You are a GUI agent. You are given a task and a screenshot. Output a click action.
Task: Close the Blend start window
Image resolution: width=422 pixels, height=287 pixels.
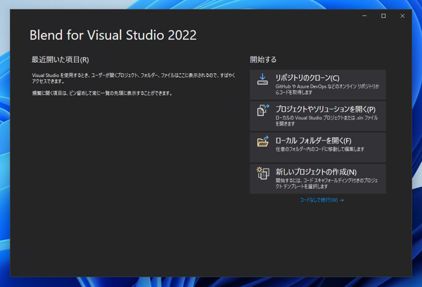point(402,16)
